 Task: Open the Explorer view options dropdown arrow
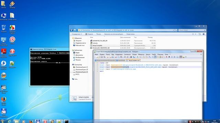[196, 34]
